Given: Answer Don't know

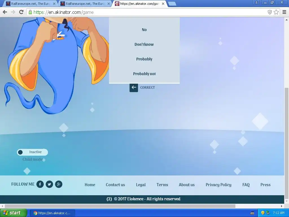Looking at the screenshot, I should [144, 44].
